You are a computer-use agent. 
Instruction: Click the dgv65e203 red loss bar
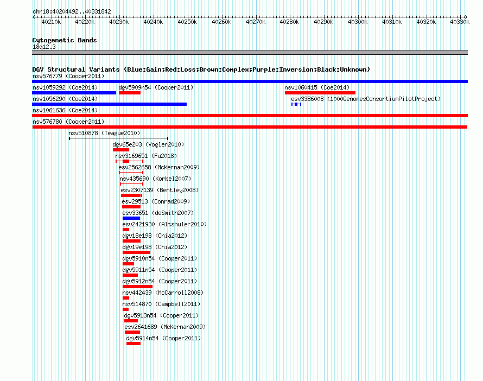click(x=121, y=150)
